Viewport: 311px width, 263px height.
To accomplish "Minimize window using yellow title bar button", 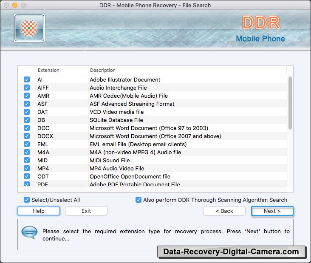I will click(x=15, y=5).
